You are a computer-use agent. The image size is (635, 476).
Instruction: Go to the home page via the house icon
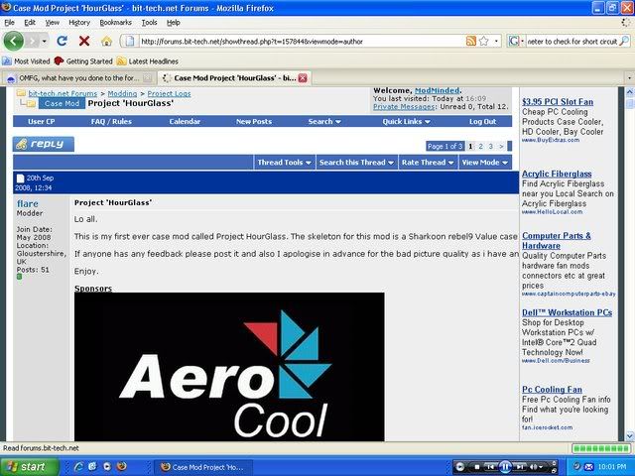click(106, 41)
